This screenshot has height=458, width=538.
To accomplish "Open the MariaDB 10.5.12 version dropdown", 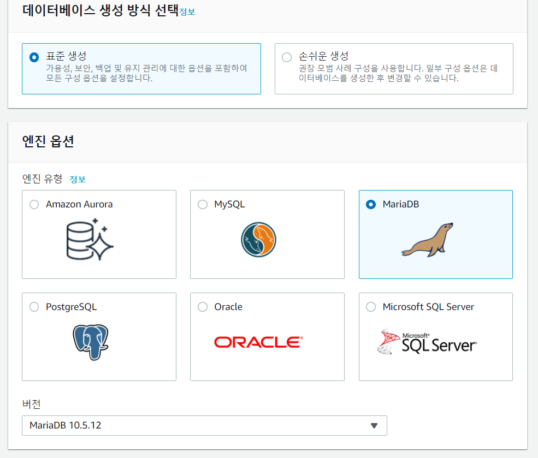I will (x=197, y=425).
